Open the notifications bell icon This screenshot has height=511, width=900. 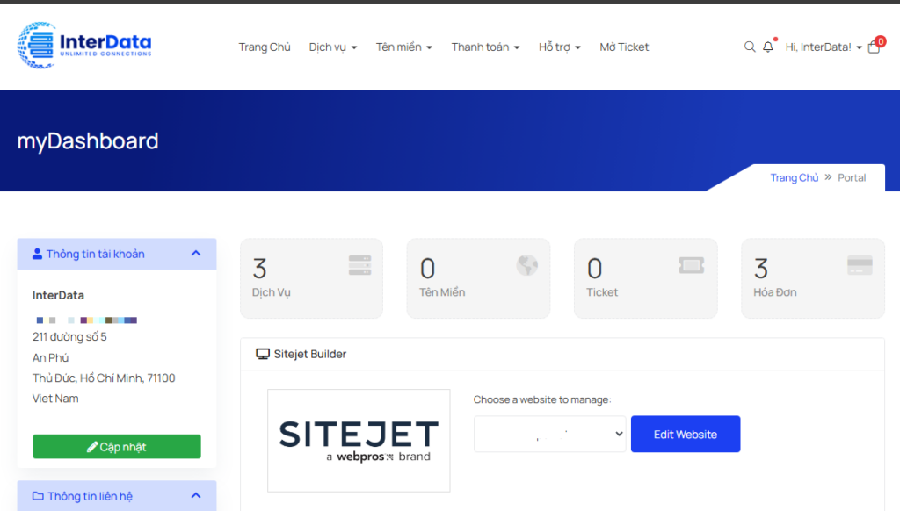pyautogui.click(x=768, y=47)
